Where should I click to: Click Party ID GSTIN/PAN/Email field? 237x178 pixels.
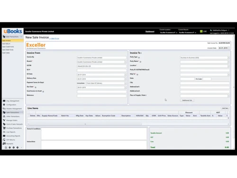205,70
